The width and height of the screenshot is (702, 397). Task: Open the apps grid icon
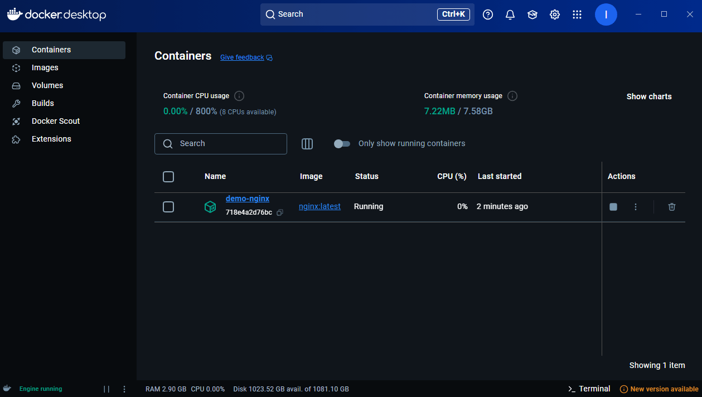coord(577,14)
